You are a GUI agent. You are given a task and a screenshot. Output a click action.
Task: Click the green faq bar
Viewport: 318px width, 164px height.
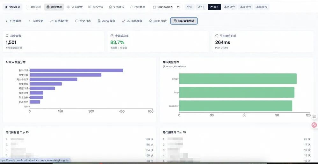[x=237, y=92]
